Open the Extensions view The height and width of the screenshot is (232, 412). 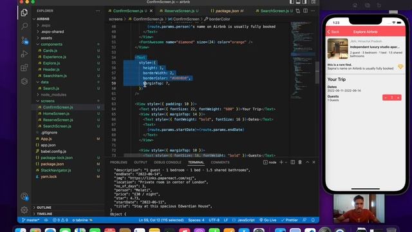[x=24, y=68]
